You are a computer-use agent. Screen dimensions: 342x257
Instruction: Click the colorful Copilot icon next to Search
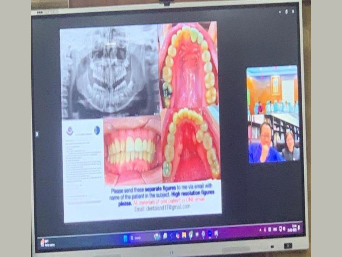[157, 237]
